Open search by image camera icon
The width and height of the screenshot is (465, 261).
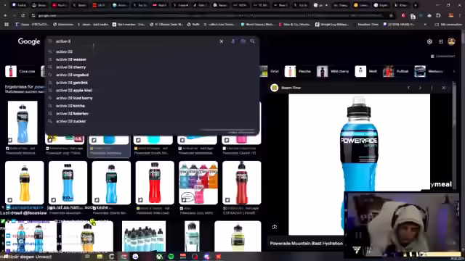pyautogui.click(x=243, y=41)
